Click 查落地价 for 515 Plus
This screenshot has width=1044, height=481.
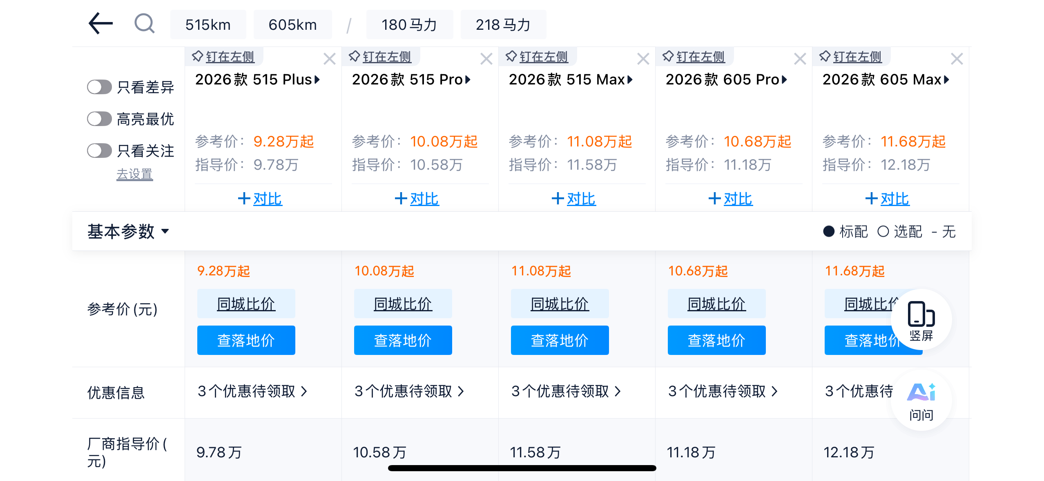tap(246, 340)
